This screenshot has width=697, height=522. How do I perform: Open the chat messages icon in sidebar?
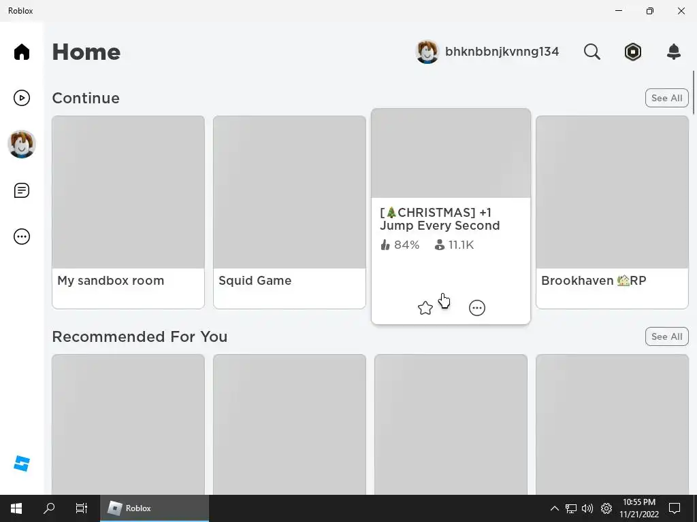tap(21, 190)
